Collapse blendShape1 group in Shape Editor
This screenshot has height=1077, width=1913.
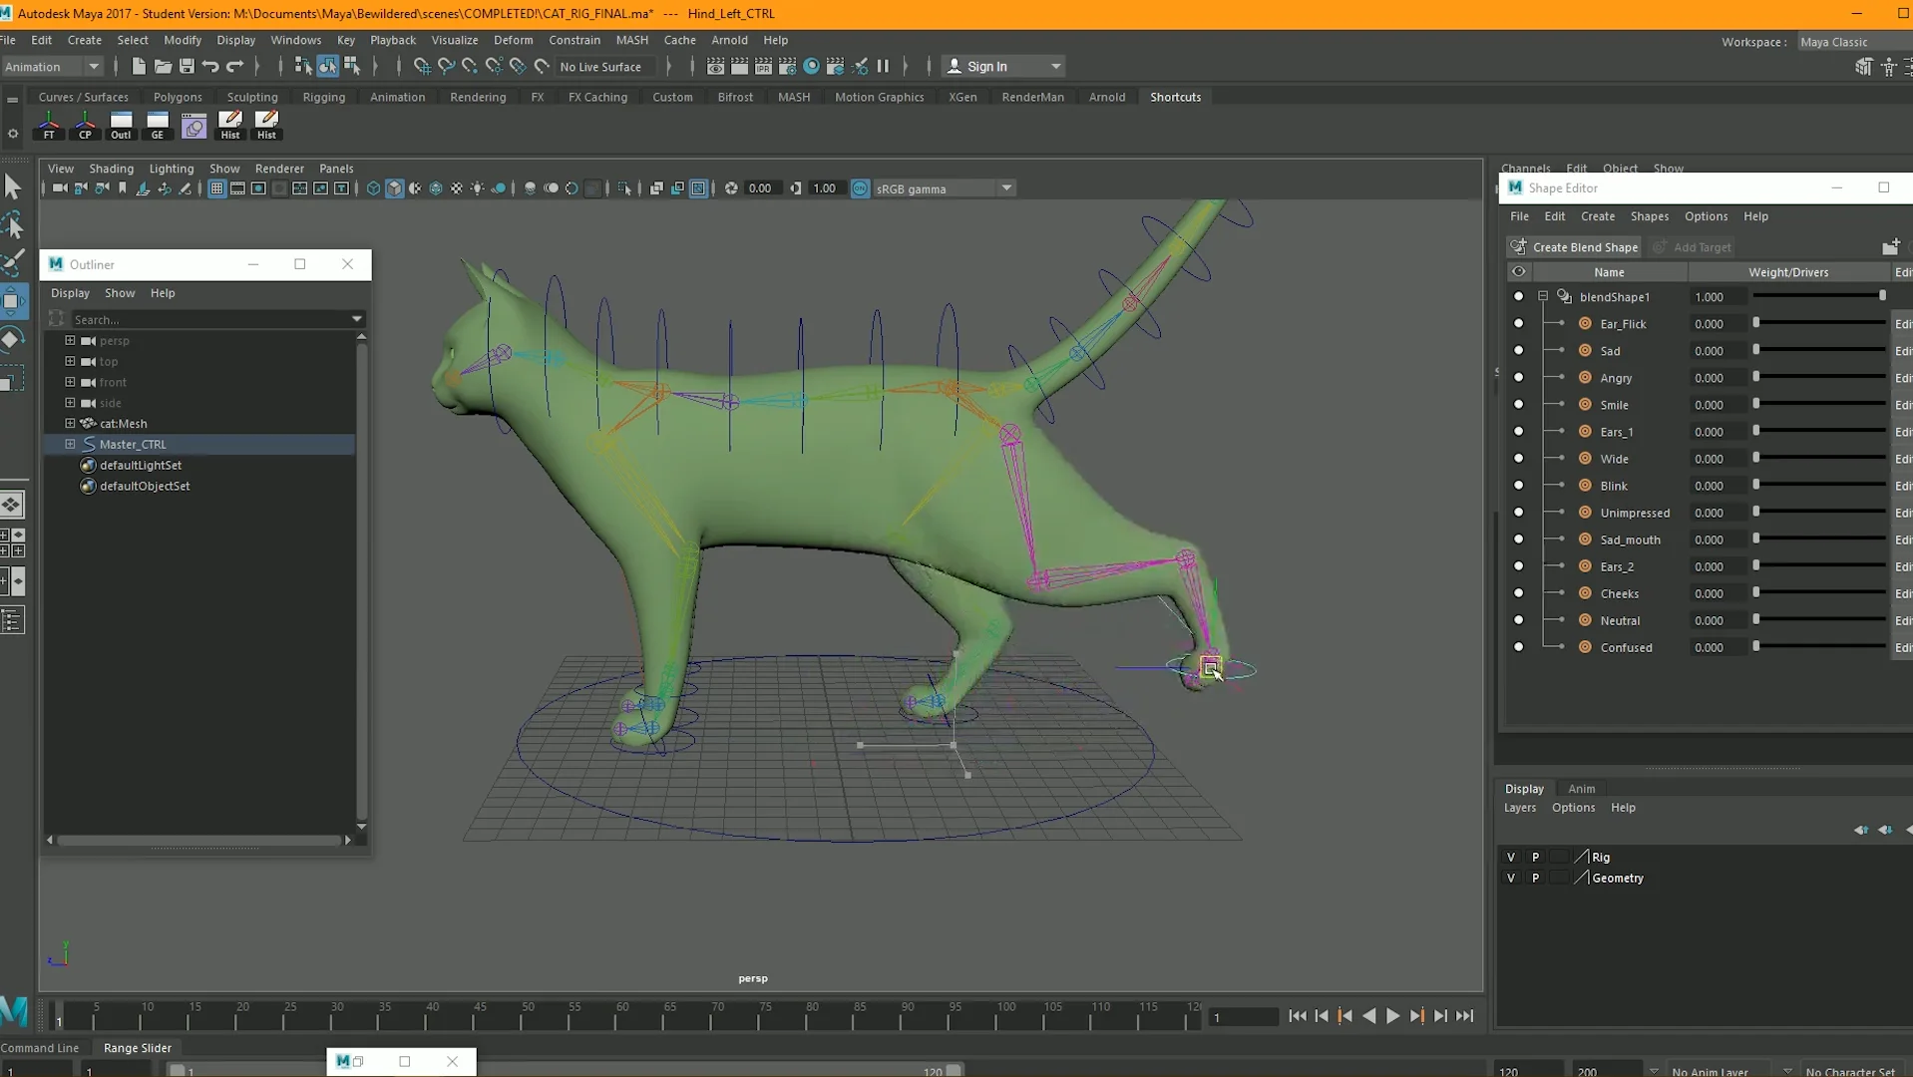click(x=1543, y=297)
